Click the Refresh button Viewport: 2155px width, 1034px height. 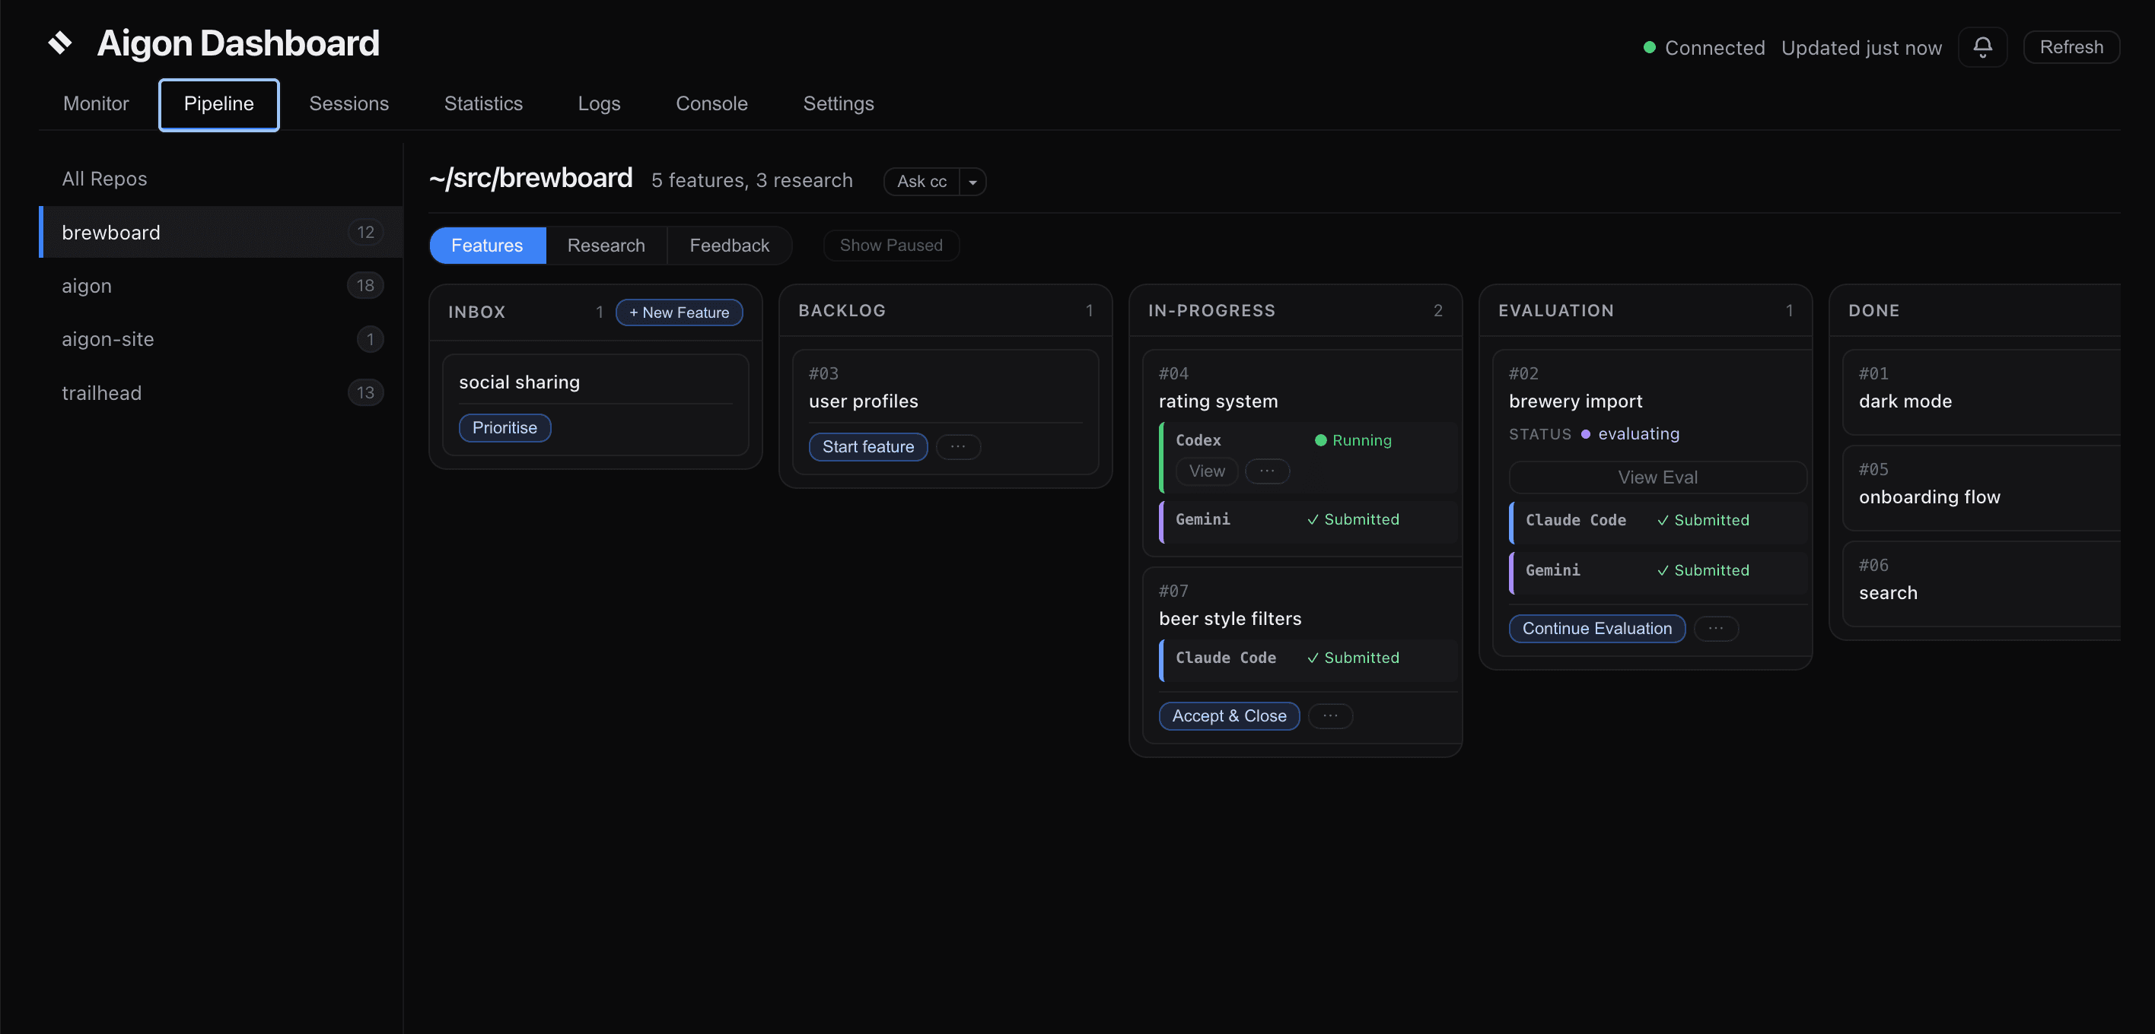[2071, 47]
